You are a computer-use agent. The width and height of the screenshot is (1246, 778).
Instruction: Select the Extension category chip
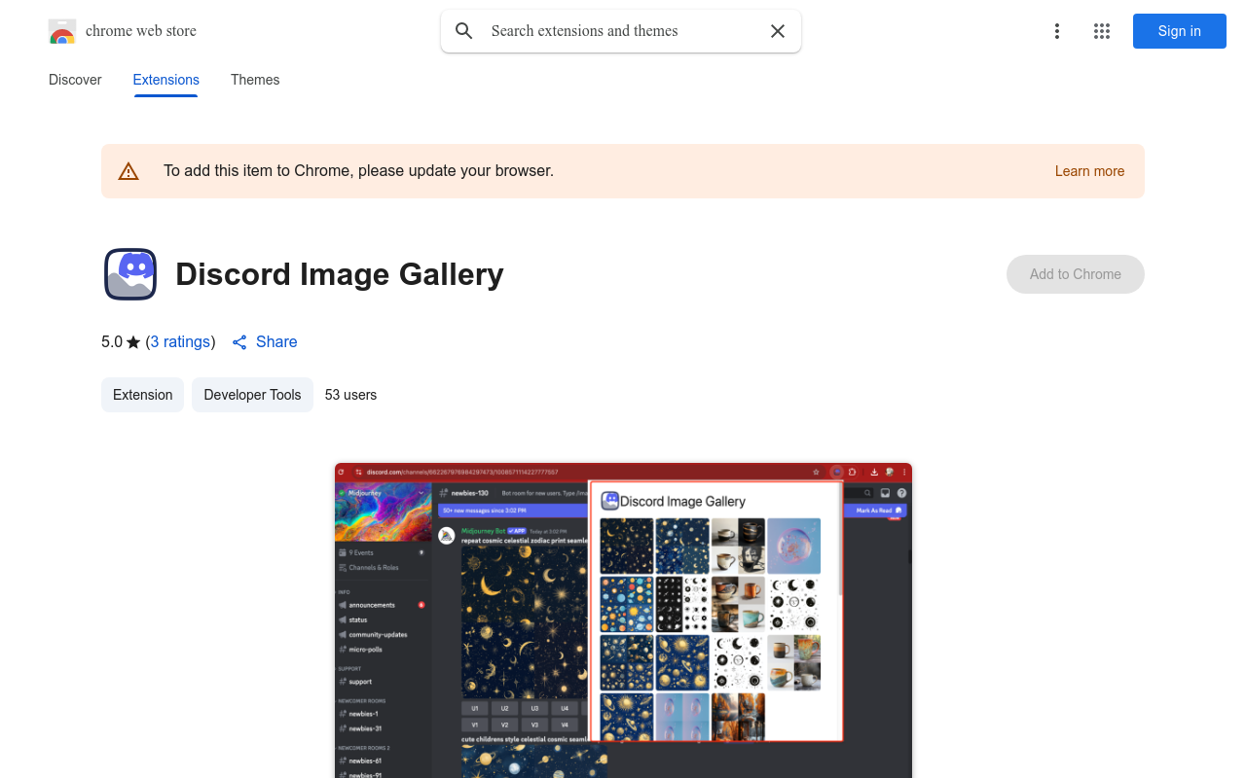[x=142, y=395]
